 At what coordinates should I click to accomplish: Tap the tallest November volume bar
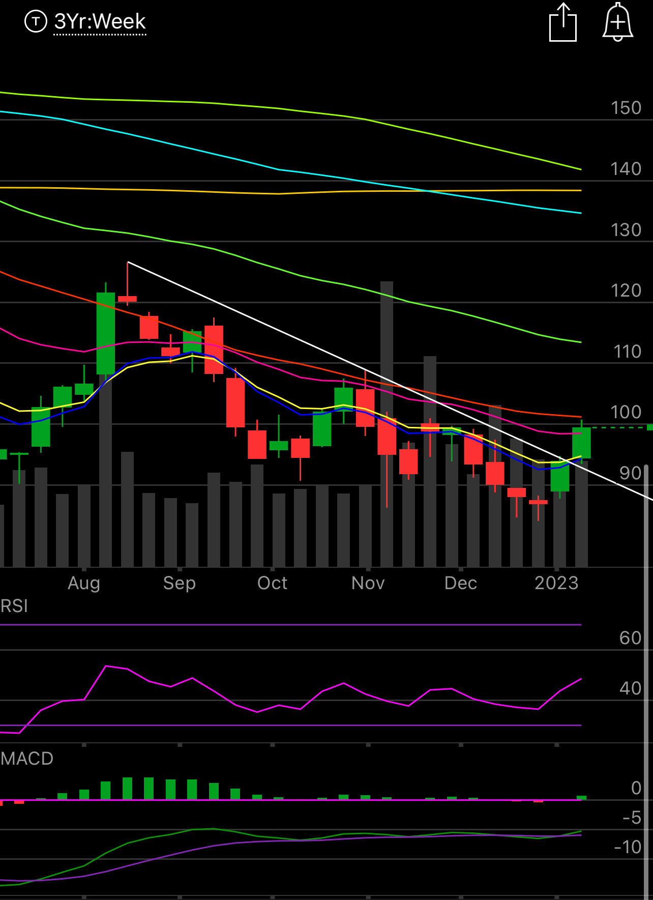tap(387, 424)
